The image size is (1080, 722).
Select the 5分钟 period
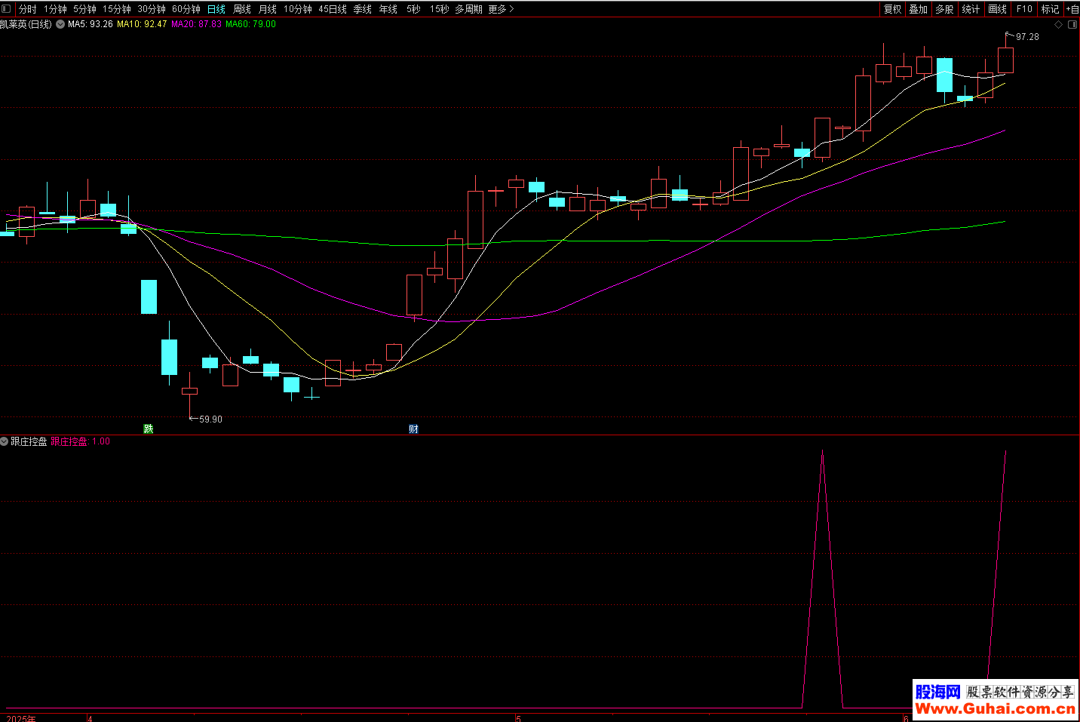[x=84, y=9]
